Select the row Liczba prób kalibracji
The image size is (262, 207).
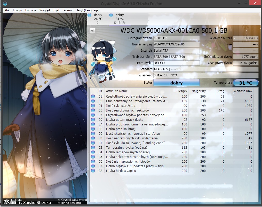click(x=172, y=129)
